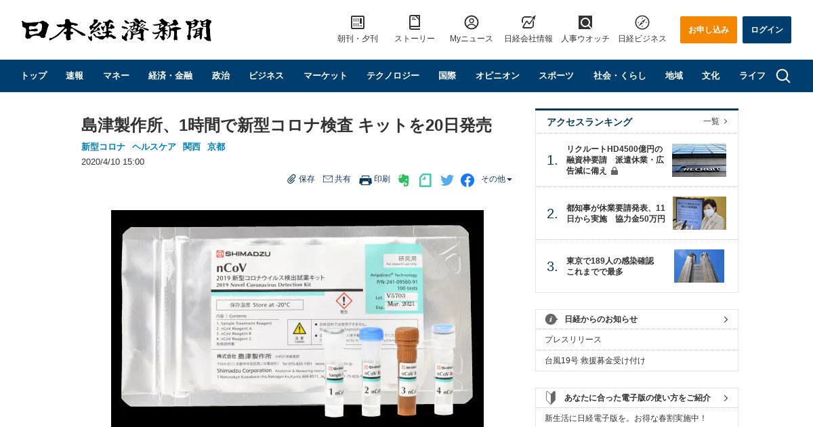Open the マネー nav tab

click(116, 76)
